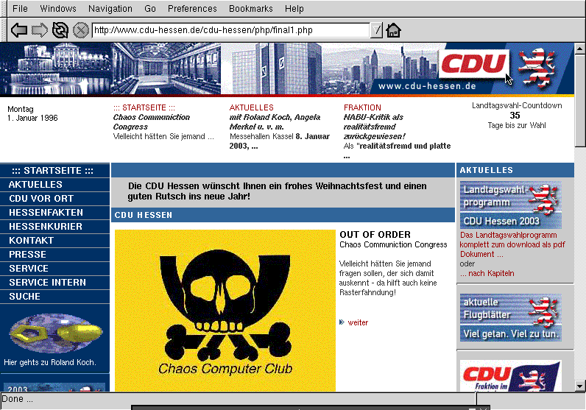Click the Landtagswahlprogramm CDU Hessen 2003 banner
This screenshot has width=586, height=410.
point(510,205)
